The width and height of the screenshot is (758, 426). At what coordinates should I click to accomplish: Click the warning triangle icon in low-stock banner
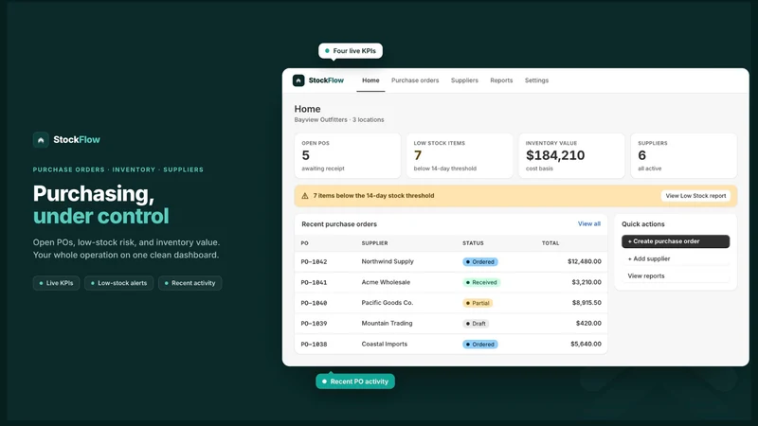click(304, 196)
